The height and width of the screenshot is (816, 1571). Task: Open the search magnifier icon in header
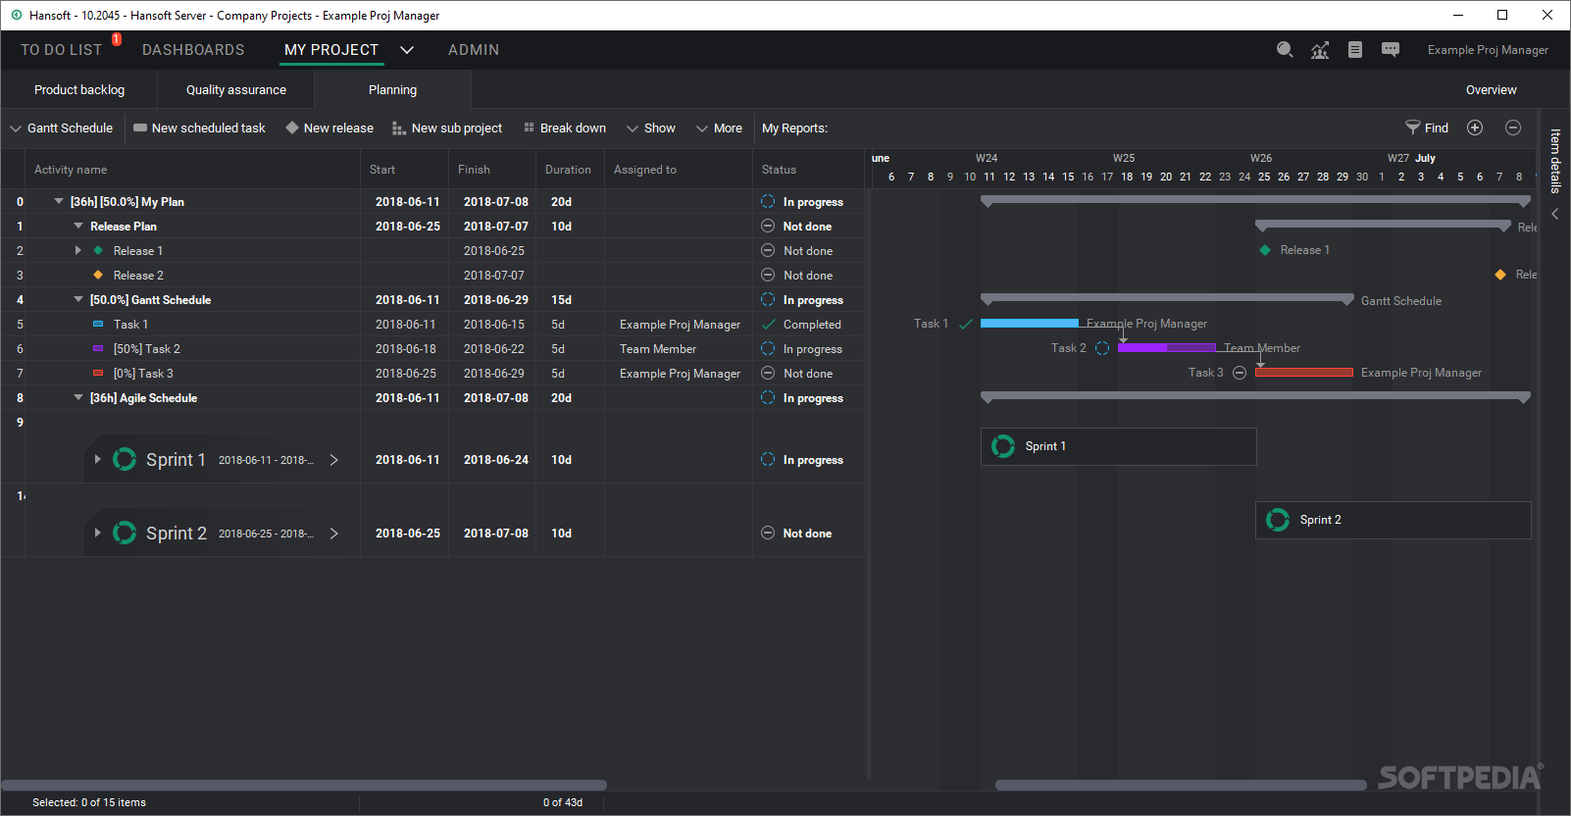tap(1285, 50)
